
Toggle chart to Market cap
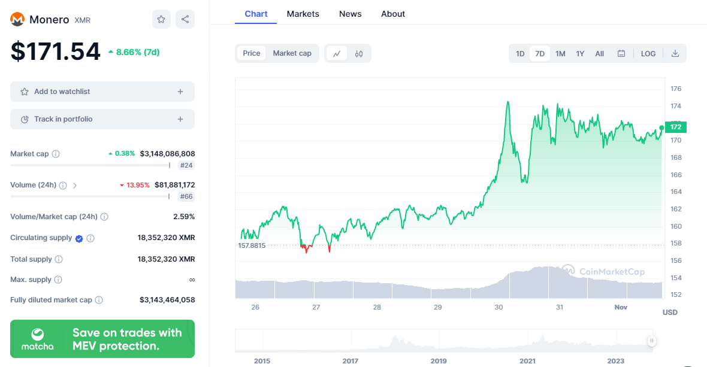(x=292, y=53)
